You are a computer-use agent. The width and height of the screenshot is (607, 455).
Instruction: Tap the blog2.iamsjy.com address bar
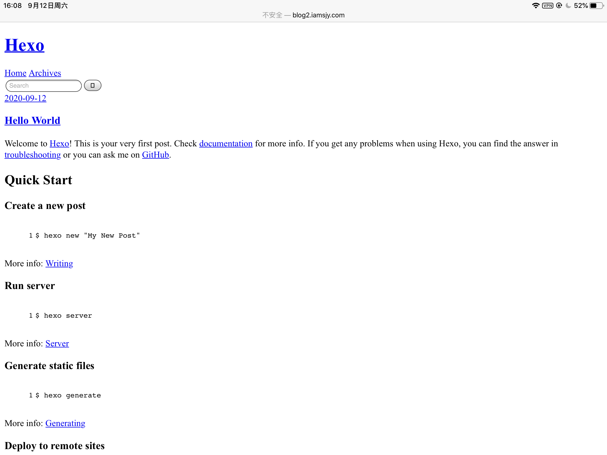(303, 15)
